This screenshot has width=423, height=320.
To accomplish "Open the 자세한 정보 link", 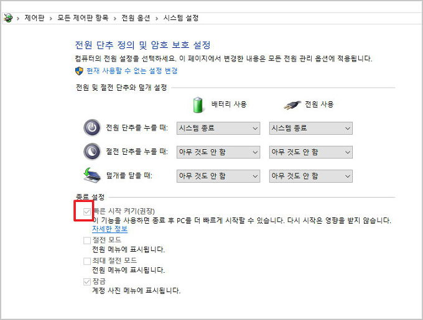I will pos(109,229).
